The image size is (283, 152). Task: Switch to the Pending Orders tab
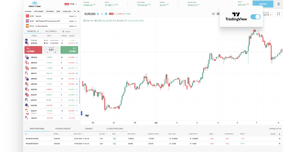(x=63, y=129)
